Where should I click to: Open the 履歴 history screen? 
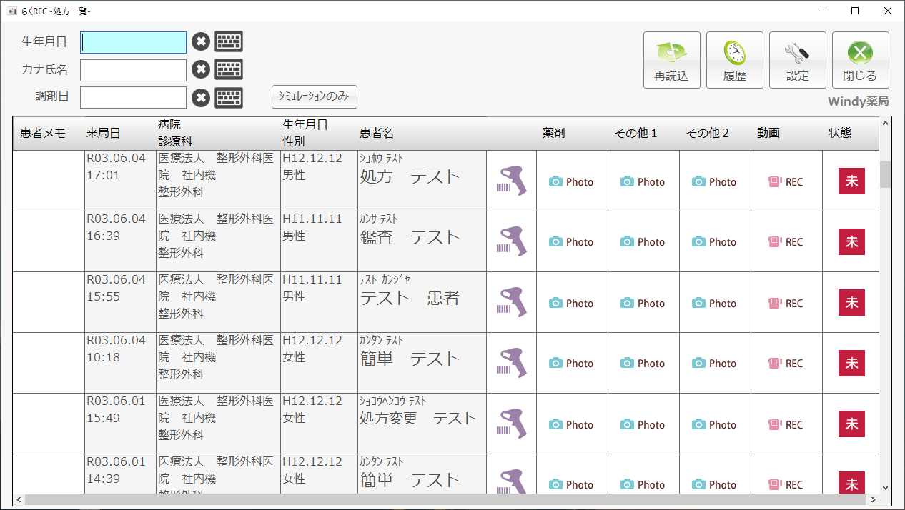[x=734, y=60]
